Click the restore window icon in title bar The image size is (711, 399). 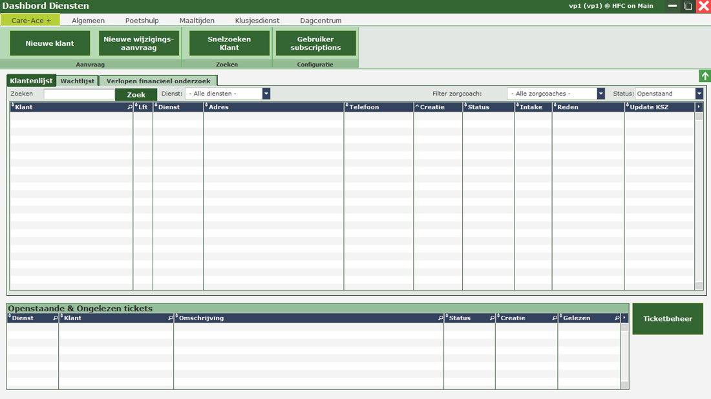pyautogui.click(x=688, y=6)
